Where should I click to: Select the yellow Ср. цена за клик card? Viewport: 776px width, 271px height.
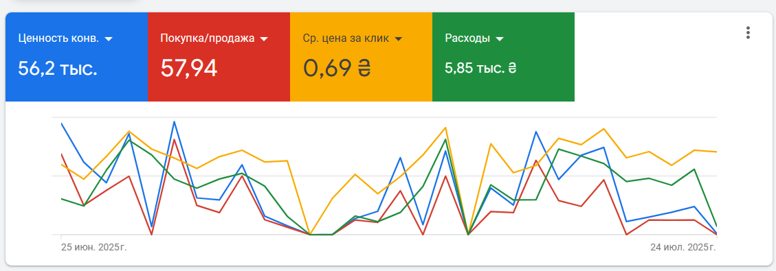click(362, 57)
